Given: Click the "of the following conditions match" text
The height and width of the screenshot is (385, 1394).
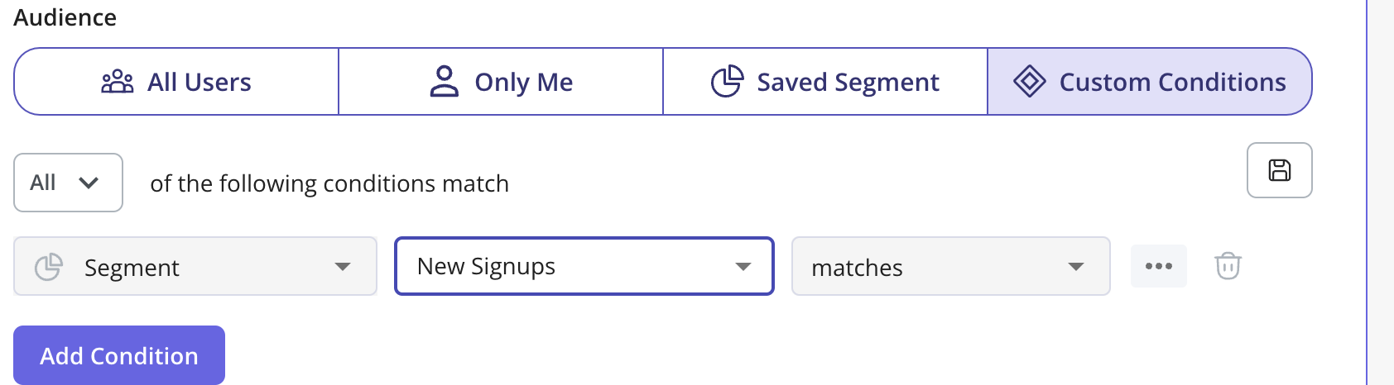Looking at the screenshot, I should (x=329, y=183).
